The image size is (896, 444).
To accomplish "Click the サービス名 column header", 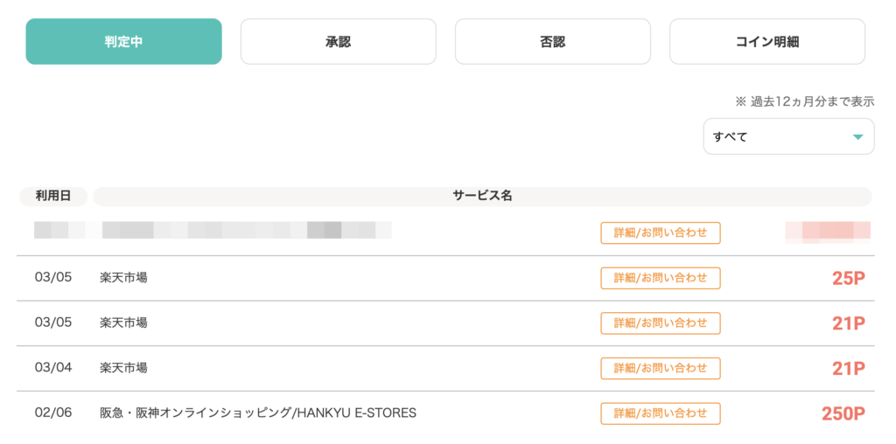I will [482, 196].
